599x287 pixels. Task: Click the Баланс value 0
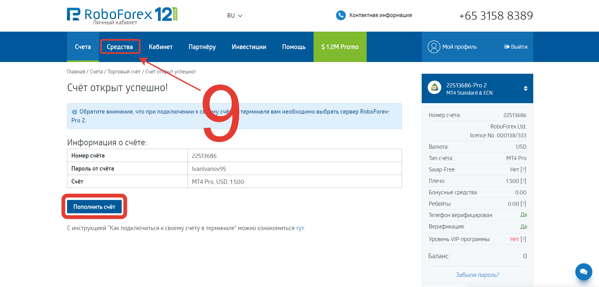click(x=525, y=256)
